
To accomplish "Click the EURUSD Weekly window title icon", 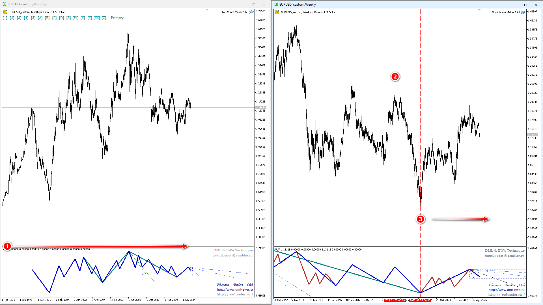I will pyautogui.click(x=276, y=5).
